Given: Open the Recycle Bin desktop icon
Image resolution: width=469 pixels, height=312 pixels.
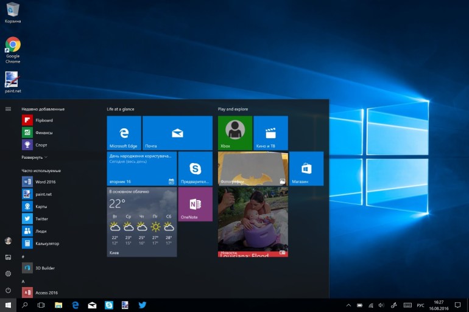Looking at the screenshot, I should tap(13, 13).
